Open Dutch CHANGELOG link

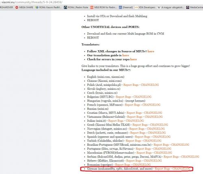[x=157, y=133]
